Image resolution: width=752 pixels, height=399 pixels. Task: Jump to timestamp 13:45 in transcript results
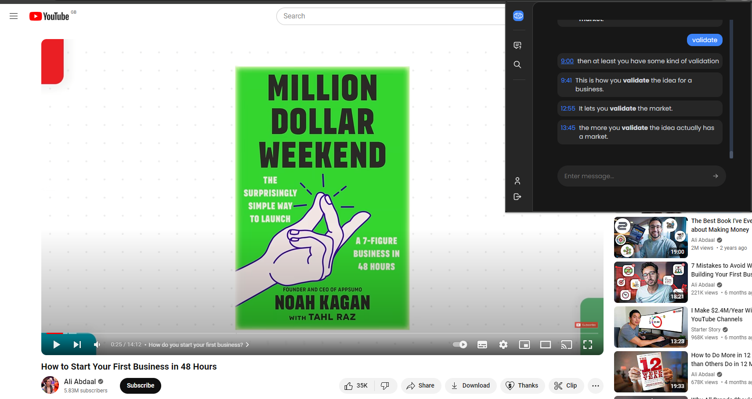(568, 128)
